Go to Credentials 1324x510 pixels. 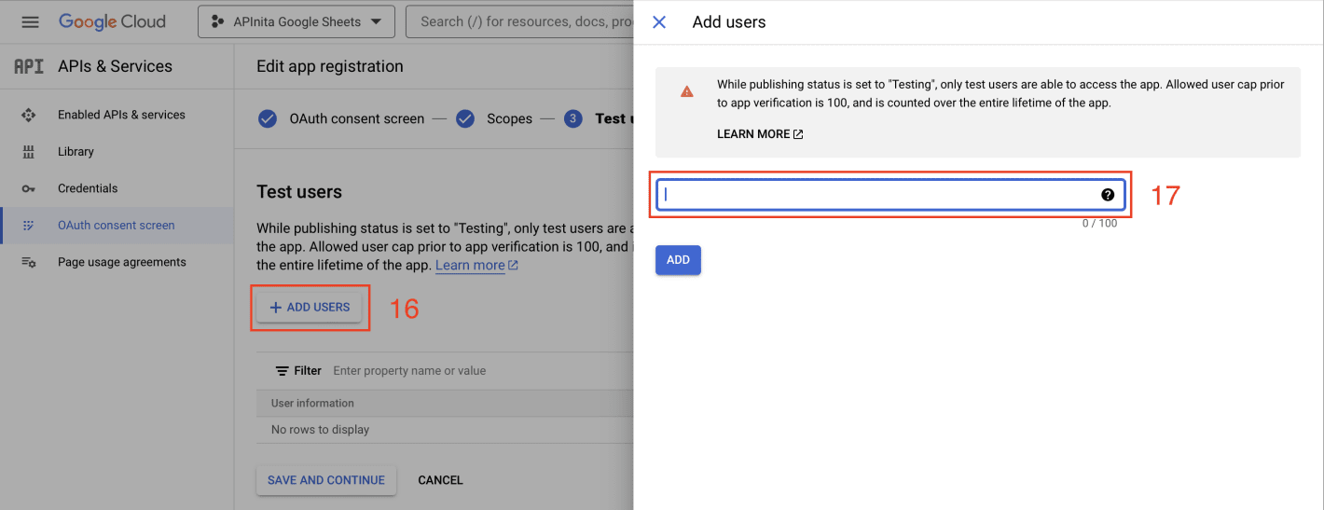(x=88, y=188)
